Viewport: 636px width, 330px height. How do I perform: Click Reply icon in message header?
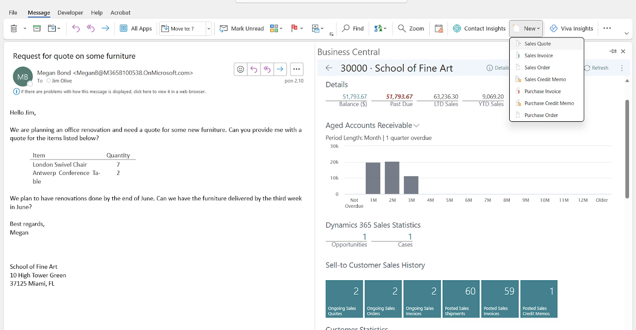click(x=254, y=69)
